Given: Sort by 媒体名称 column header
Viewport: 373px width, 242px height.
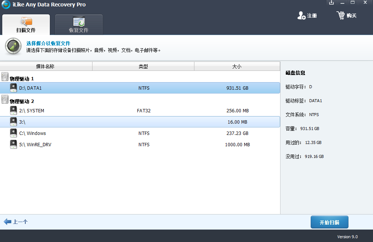Looking at the screenshot, I should (45, 66).
